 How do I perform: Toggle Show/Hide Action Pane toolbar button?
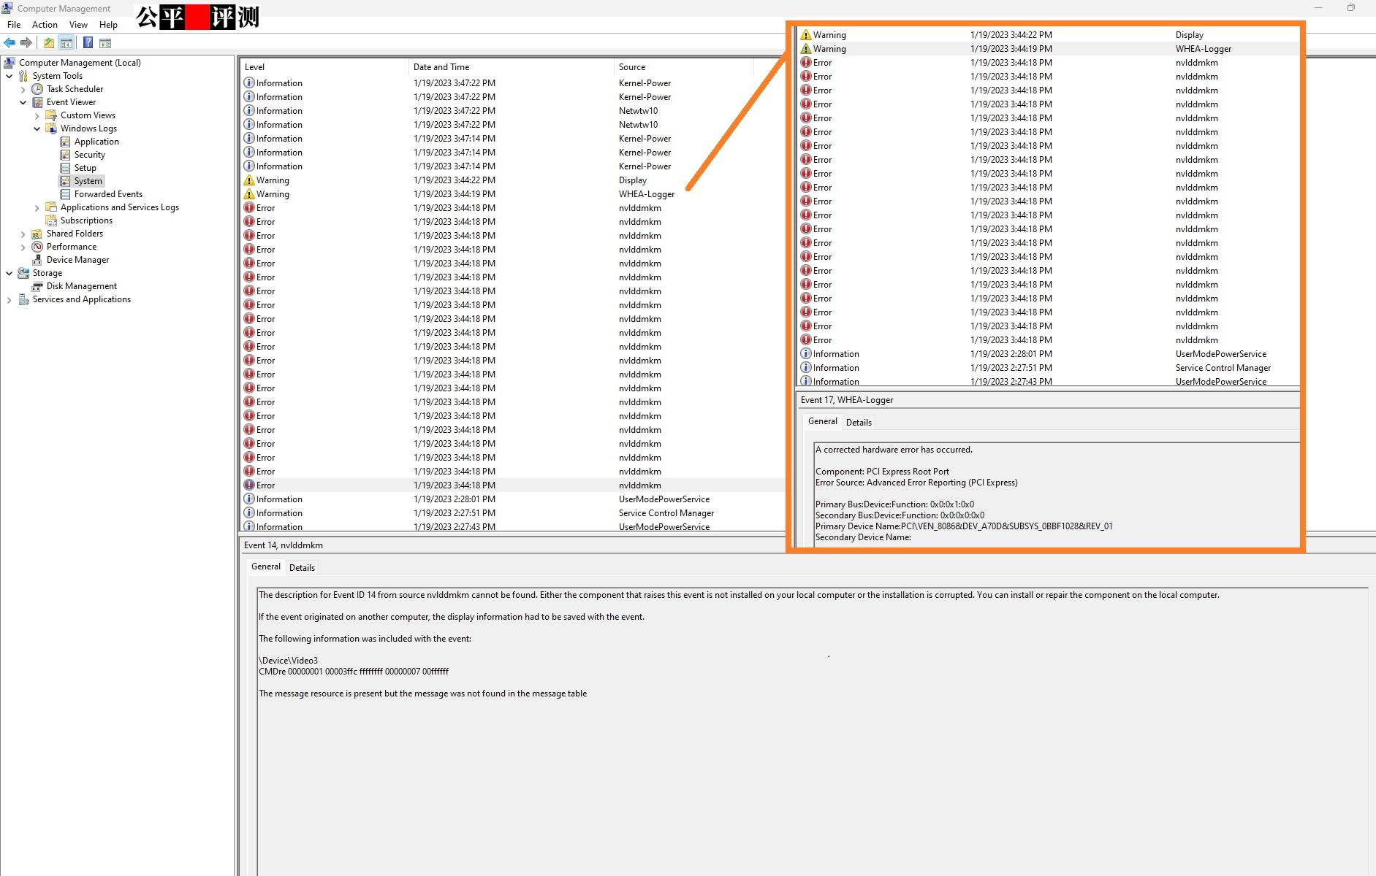[105, 43]
